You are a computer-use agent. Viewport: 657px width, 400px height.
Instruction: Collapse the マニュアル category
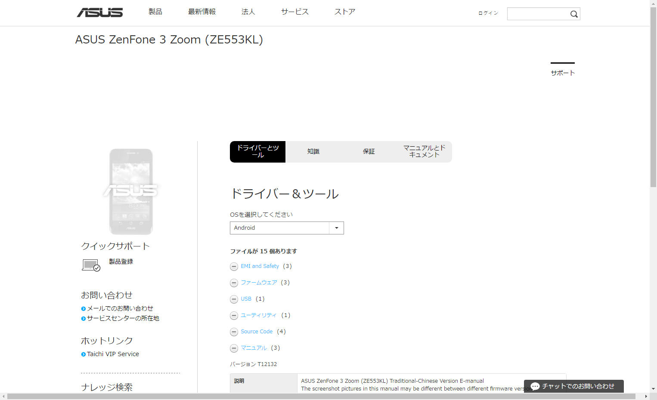click(234, 348)
